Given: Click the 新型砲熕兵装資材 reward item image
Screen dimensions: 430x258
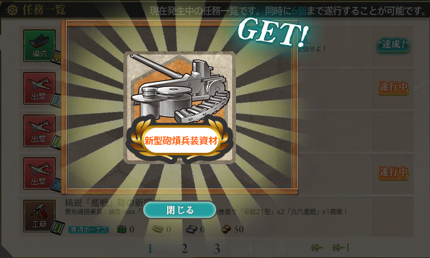Looking at the screenshot, I should point(180,108).
